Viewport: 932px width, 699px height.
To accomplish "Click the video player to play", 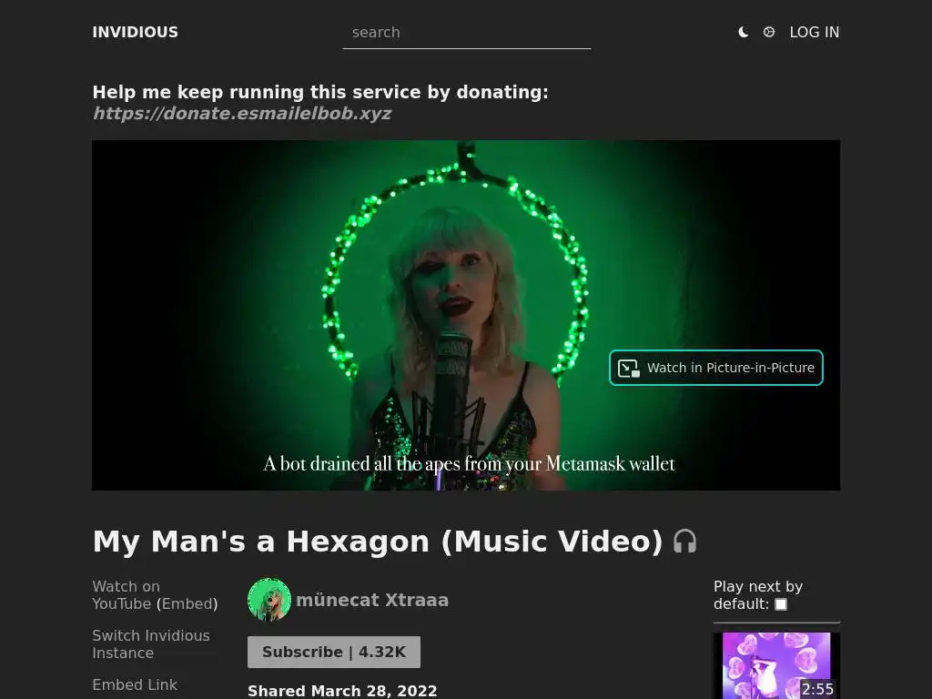I will (466, 315).
